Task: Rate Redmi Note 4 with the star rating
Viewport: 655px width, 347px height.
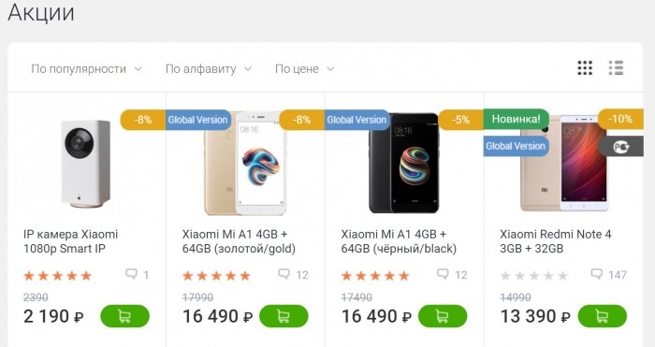Action: 534,276
